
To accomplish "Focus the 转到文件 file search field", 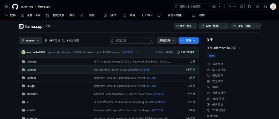I will pos(132,41).
